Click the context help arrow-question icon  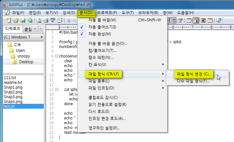coord(219,20)
